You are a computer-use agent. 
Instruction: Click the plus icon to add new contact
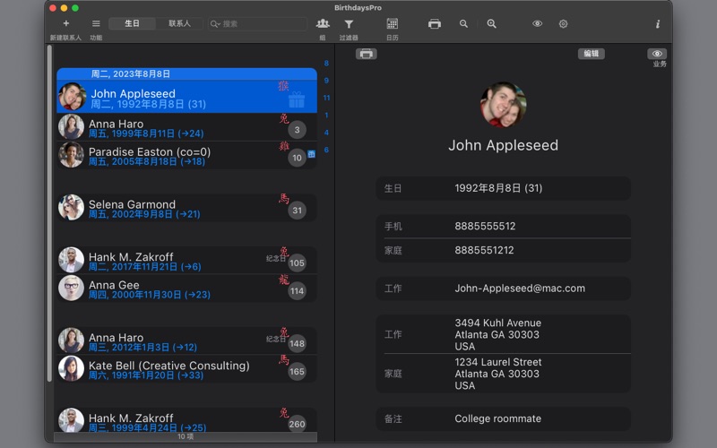(x=65, y=23)
